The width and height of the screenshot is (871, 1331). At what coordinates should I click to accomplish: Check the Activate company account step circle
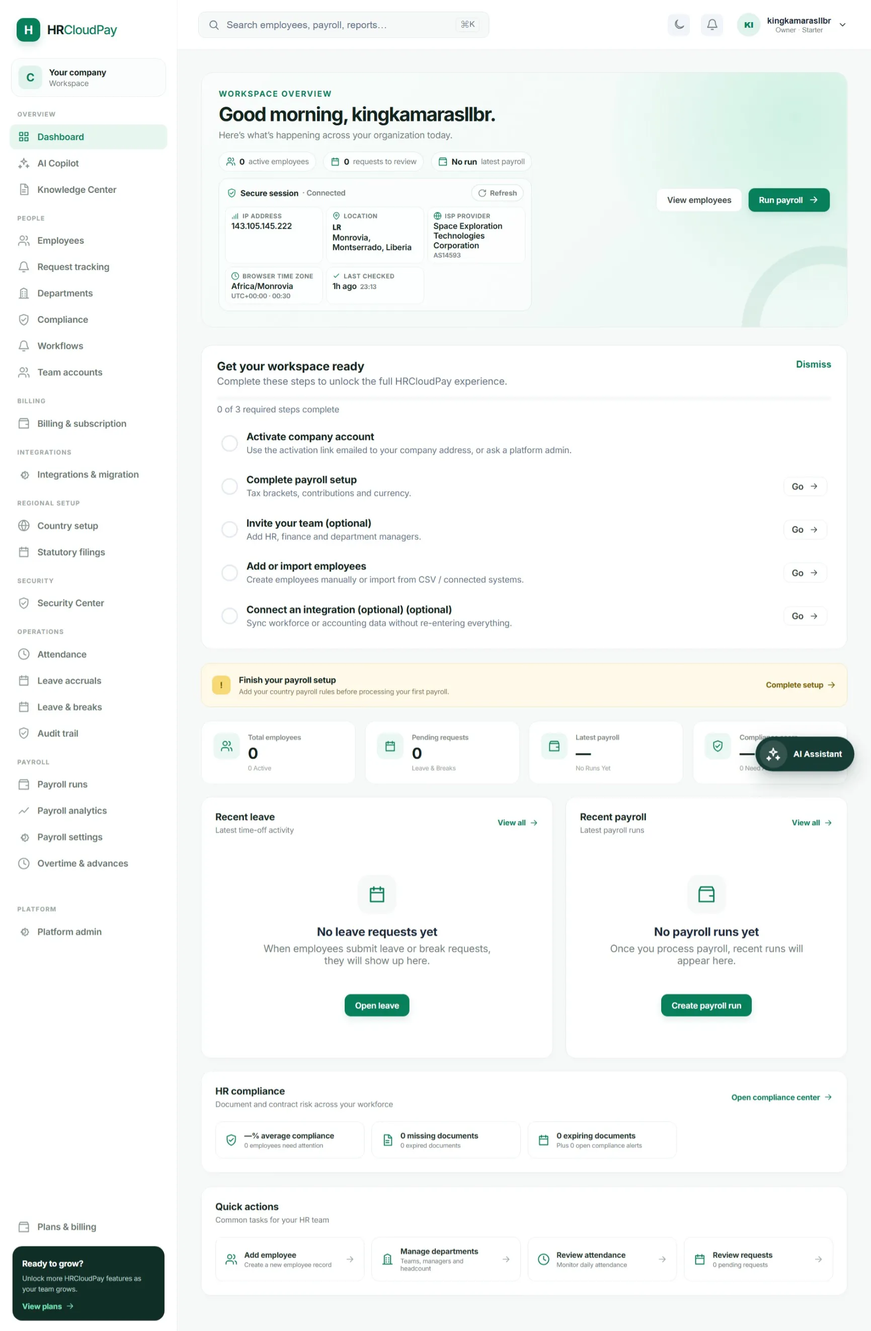(x=229, y=443)
